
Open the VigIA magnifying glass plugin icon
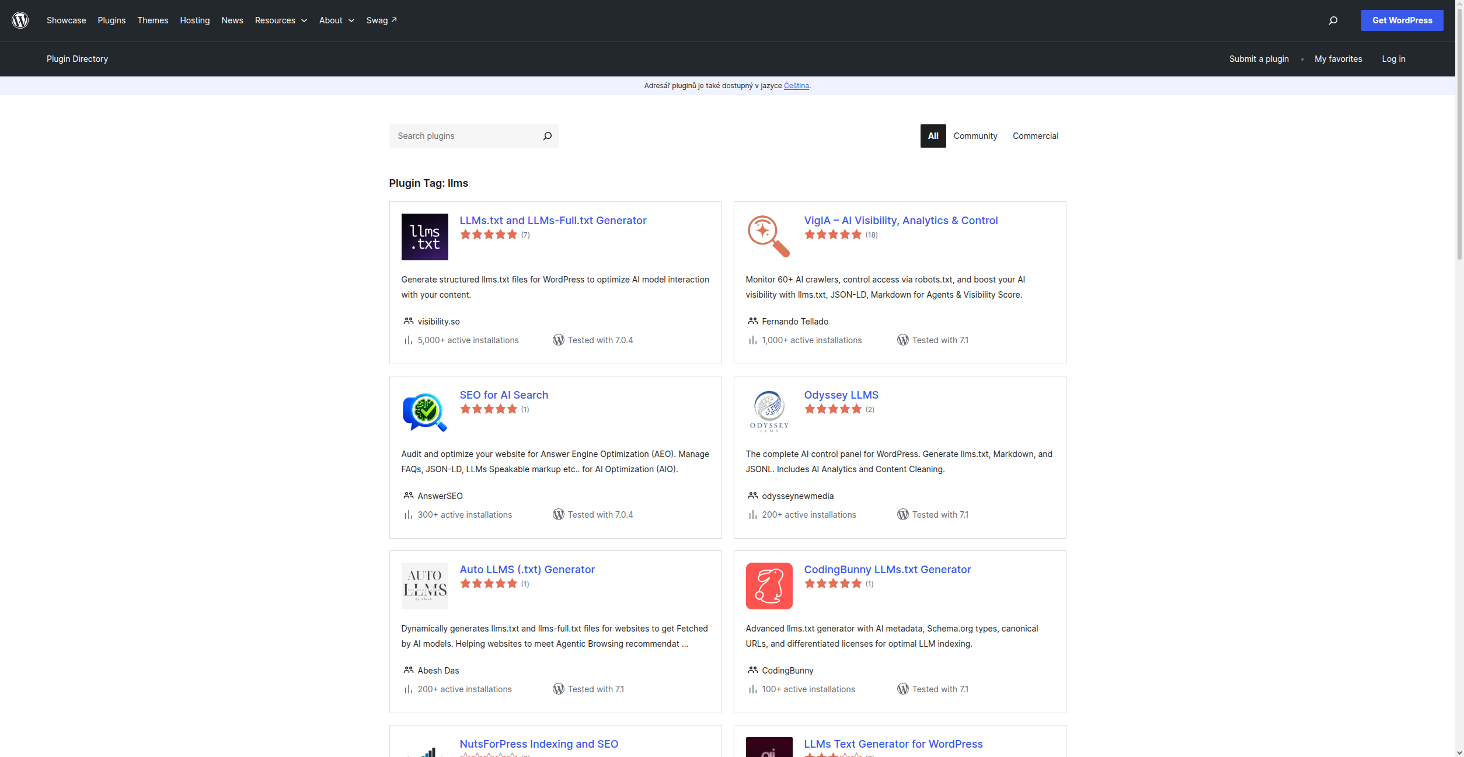(x=769, y=237)
